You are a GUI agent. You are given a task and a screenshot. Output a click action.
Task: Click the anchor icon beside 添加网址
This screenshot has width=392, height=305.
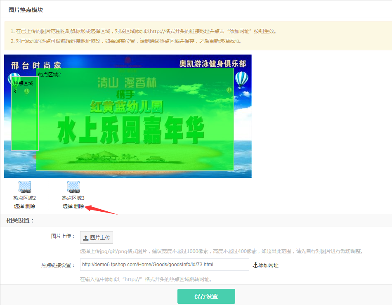255,265
